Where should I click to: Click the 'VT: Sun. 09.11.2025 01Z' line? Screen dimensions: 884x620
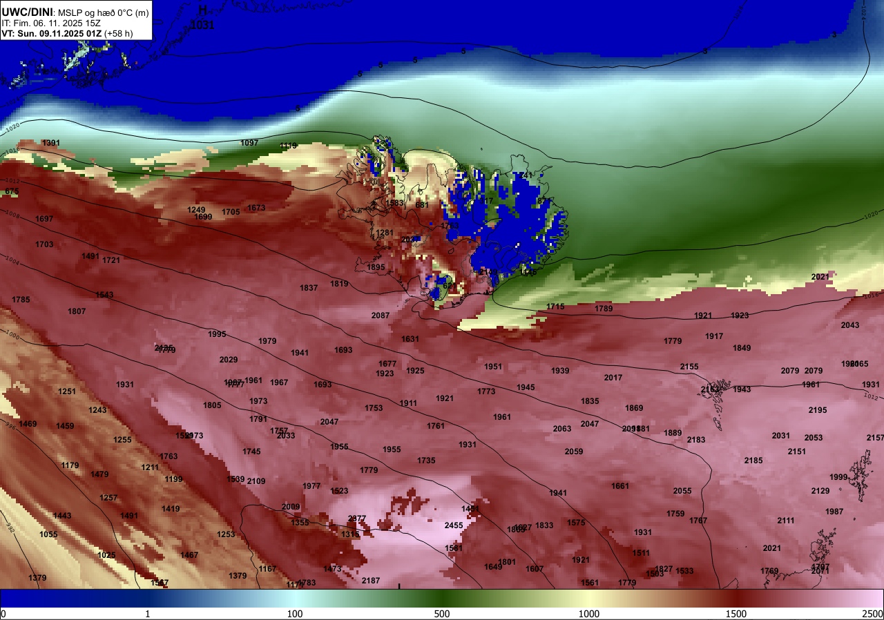[52, 32]
